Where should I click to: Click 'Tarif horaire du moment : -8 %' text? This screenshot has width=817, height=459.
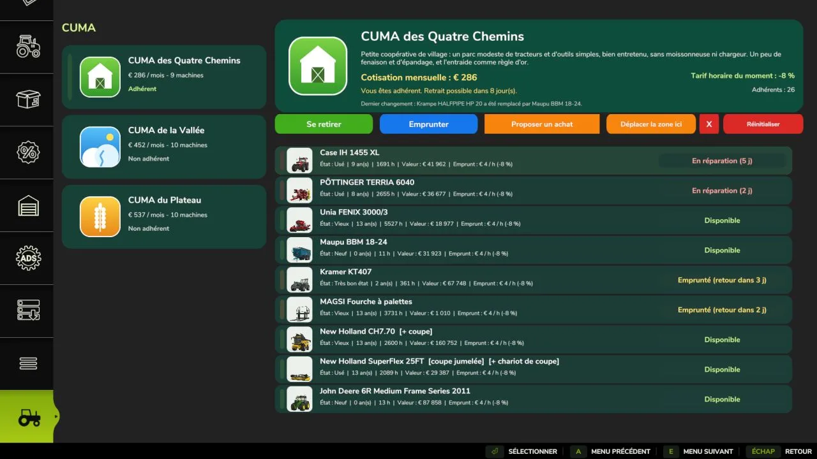[742, 76]
